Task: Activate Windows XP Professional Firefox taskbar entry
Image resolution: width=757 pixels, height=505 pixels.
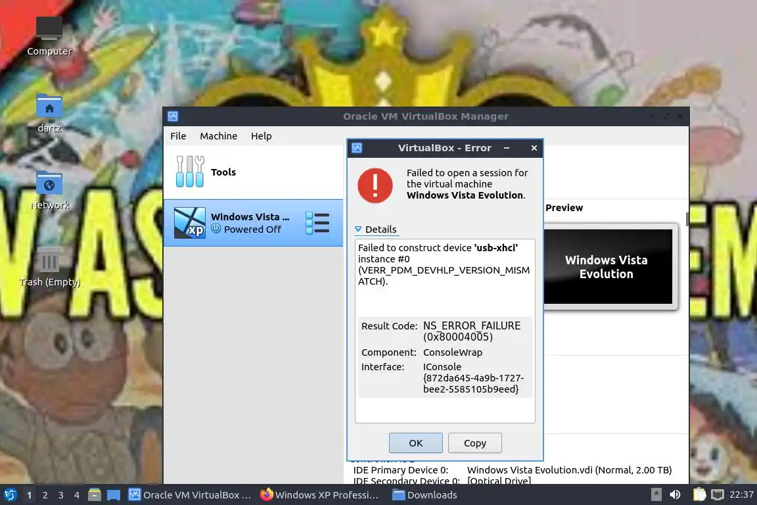Action: point(319,495)
